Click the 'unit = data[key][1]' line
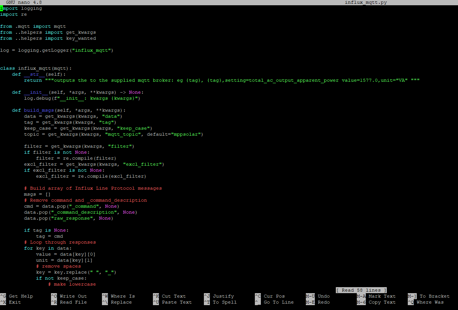 (64, 260)
